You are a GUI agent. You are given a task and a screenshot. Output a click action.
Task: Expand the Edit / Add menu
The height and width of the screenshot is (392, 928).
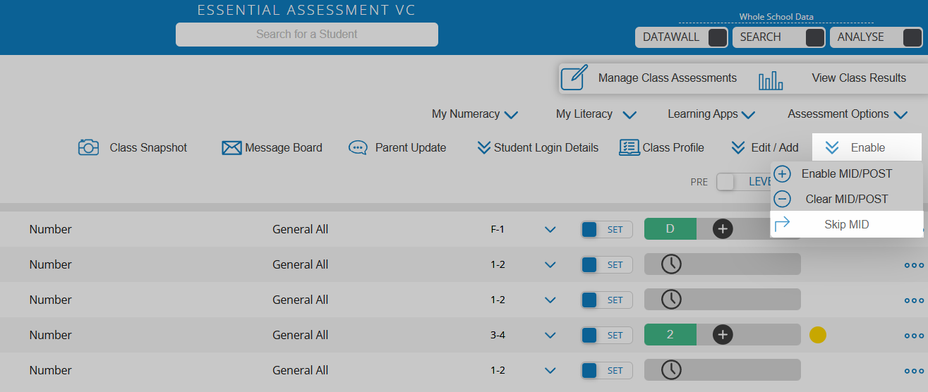coord(765,148)
